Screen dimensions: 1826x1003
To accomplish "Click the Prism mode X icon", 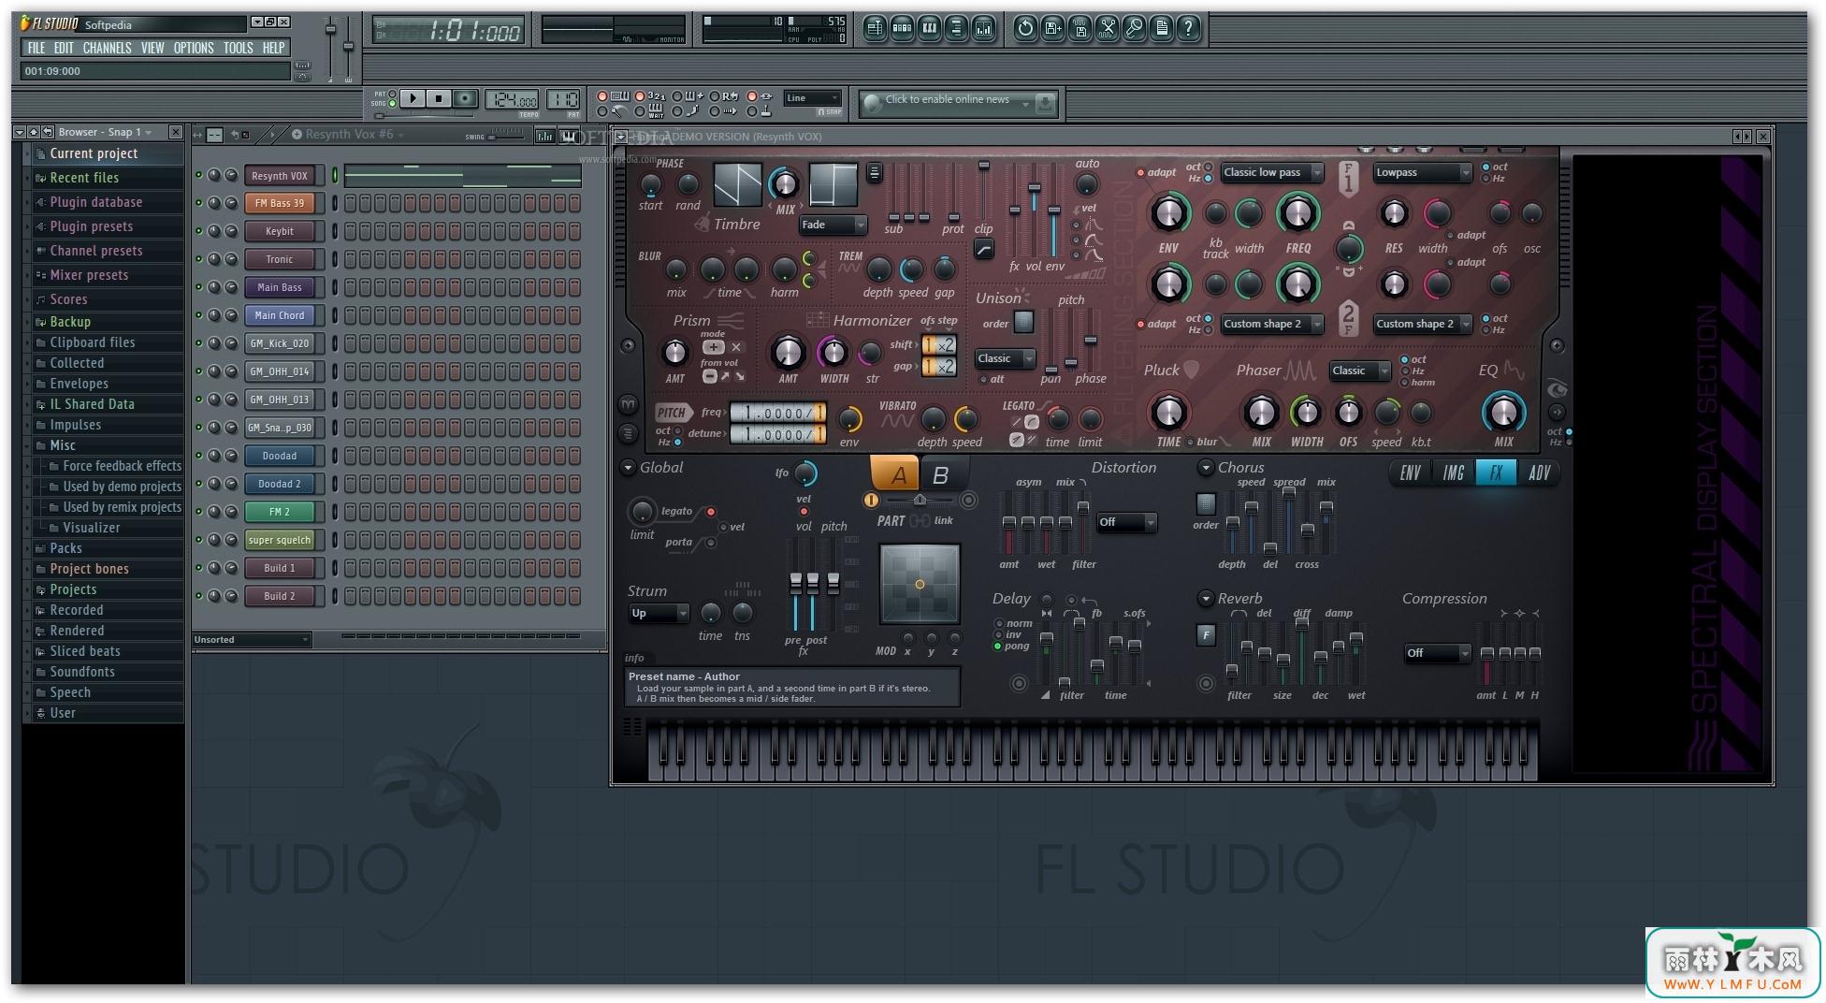I will pyautogui.click(x=736, y=347).
